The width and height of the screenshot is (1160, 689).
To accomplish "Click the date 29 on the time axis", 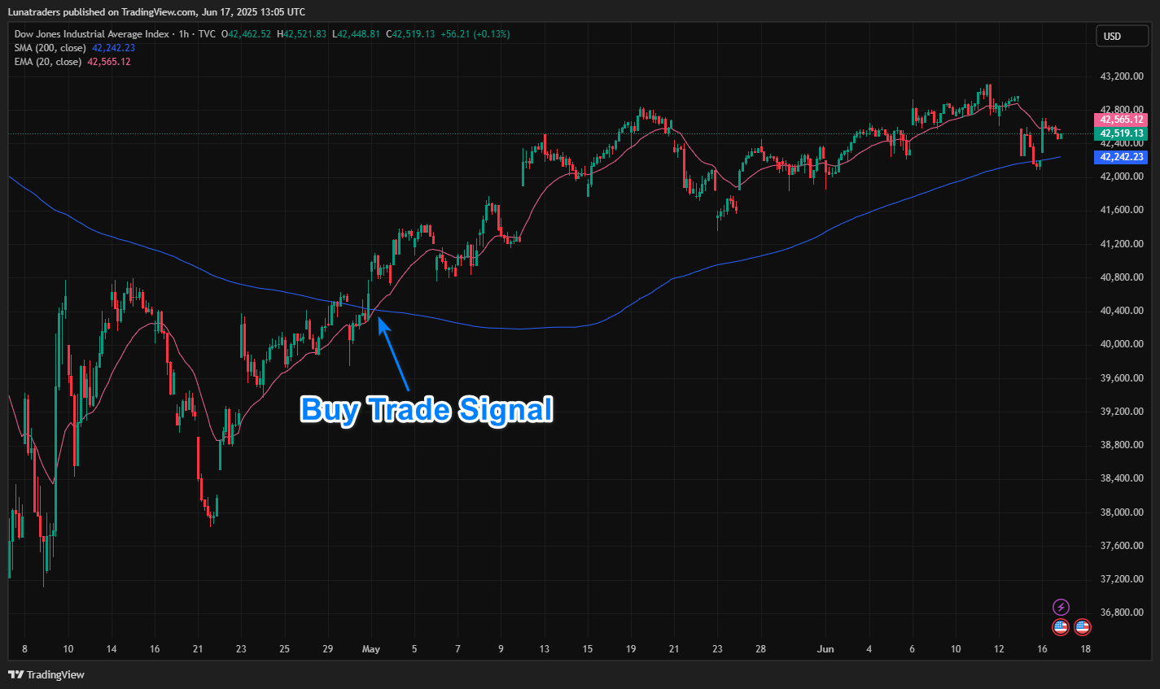I will 327,649.
